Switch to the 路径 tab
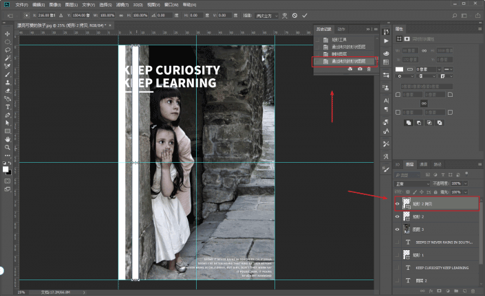Image resolution: width=485 pixels, height=296 pixels. pos(438,164)
